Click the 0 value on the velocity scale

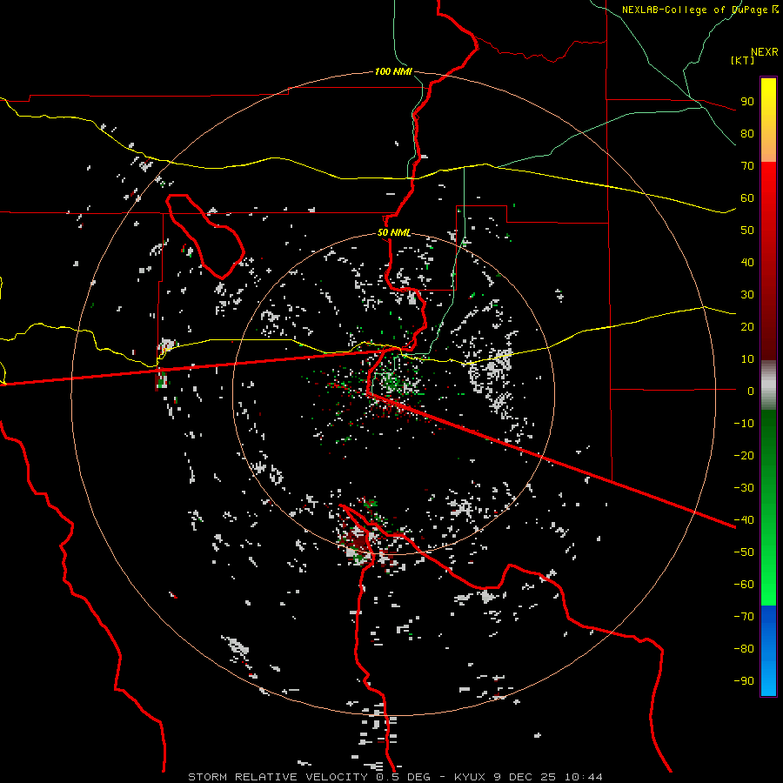tap(751, 391)
